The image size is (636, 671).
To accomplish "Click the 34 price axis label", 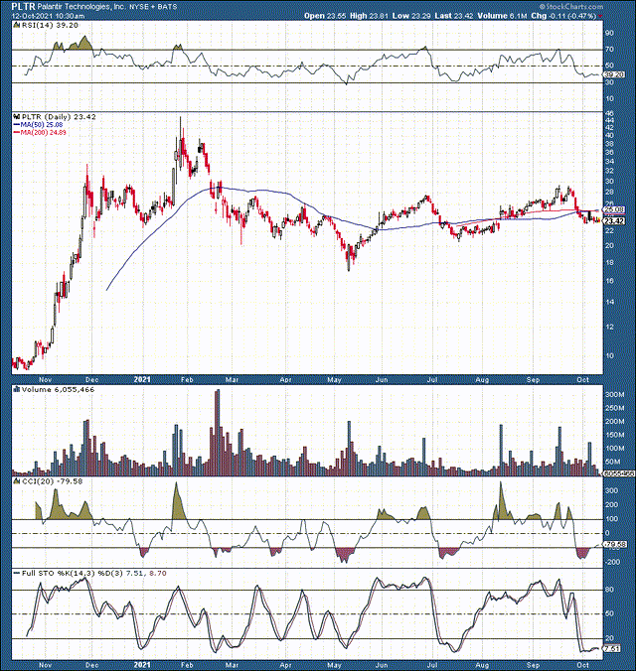I will click(x=608, y=162).
